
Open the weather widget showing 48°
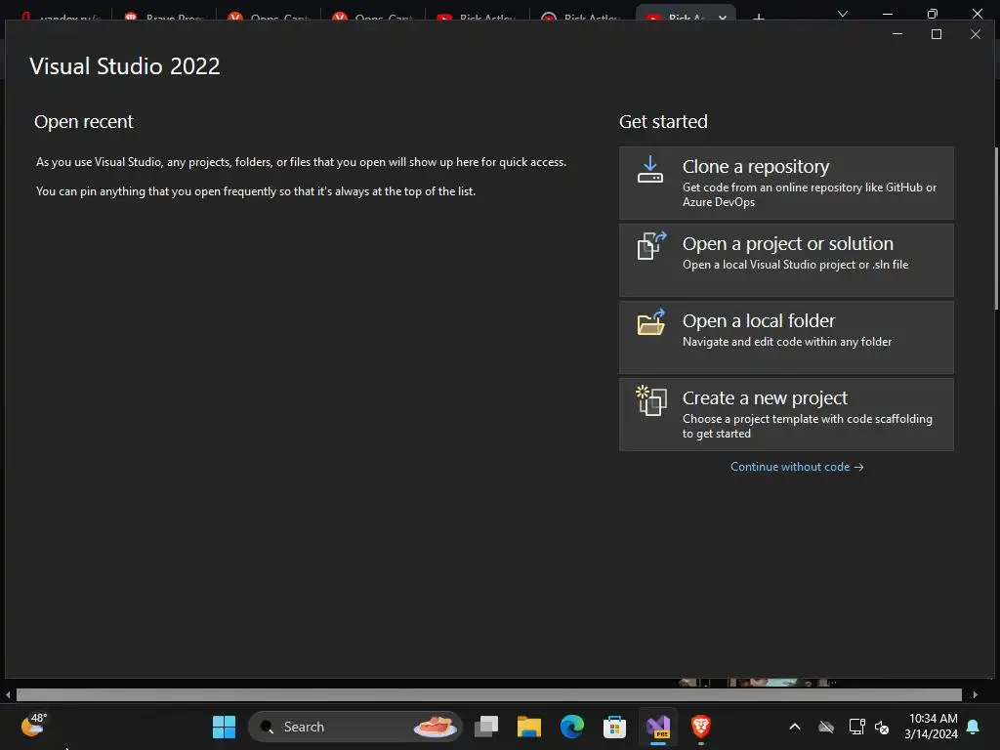click(33, 726)
